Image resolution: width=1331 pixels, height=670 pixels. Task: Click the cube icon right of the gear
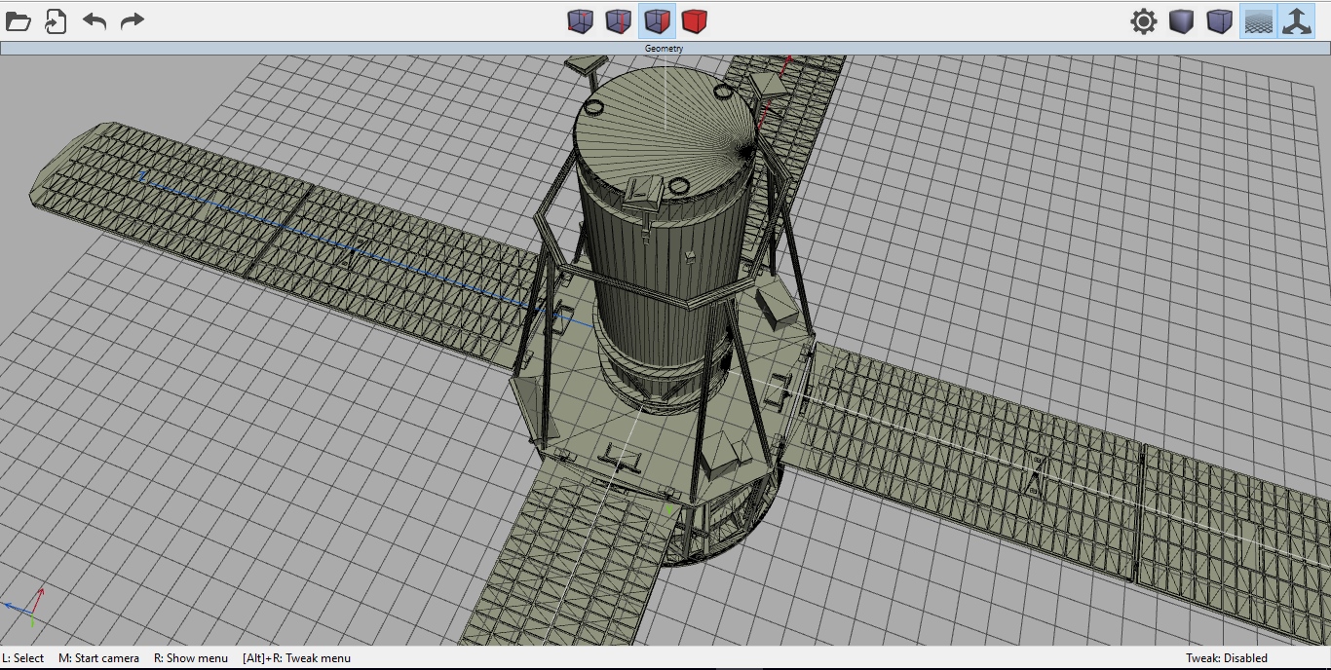(x=1182, y=20)
